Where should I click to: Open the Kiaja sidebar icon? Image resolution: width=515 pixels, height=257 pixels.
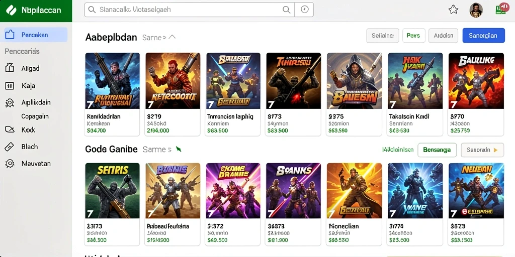(x=10, y=86)
